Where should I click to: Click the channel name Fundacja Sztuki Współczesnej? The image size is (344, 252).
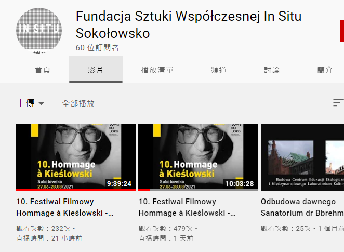coord(189,24)
